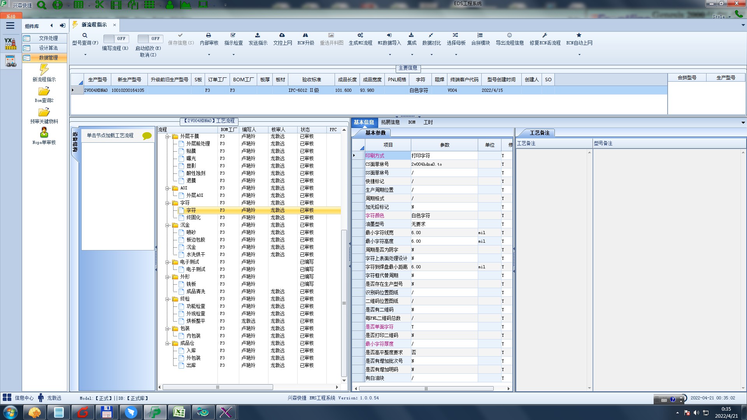
Task: Switch to the 工时 tab
Action: (428, 122)
